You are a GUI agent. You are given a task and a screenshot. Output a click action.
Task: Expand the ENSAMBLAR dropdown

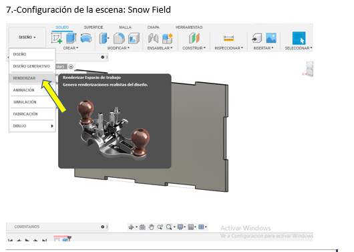[x=160, y=48]
